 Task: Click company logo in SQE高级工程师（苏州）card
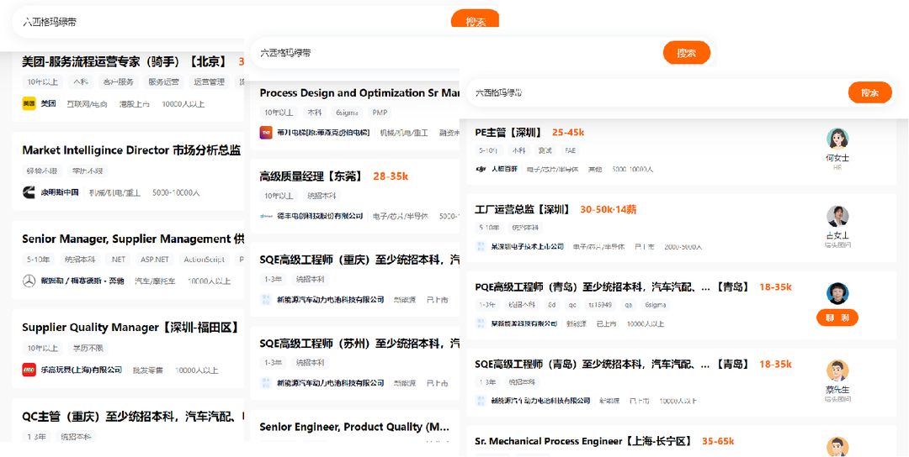click(266, 383)
